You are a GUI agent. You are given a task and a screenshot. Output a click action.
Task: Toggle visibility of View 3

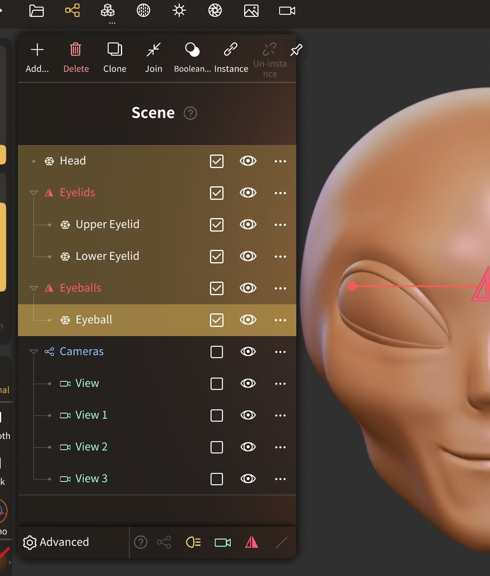[x=248, y=479]
